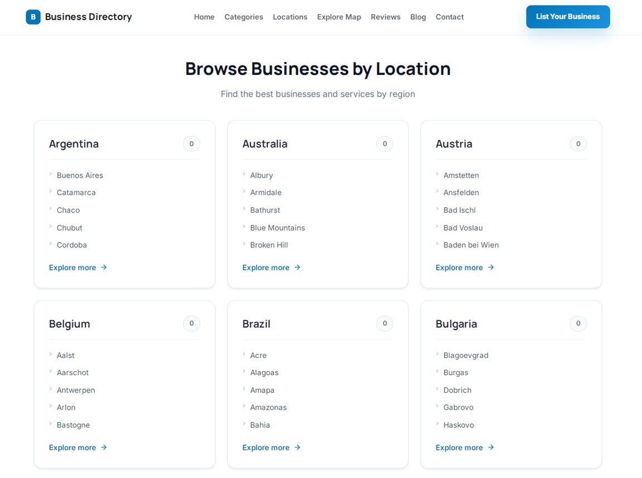
Task: Open the Contact page link
Action: tap(450, 17)
